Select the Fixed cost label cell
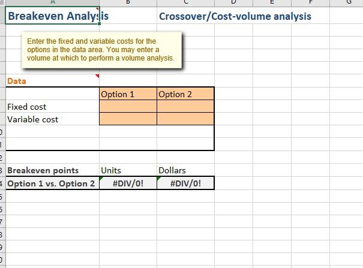363x268 pixels. pyautogui.click(x=53, y=107)
